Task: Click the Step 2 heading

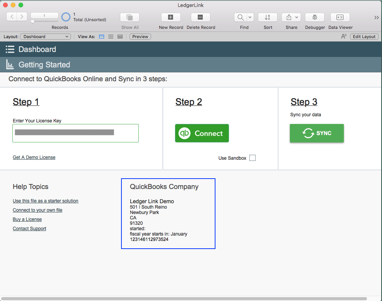Action: pos(189,102)
